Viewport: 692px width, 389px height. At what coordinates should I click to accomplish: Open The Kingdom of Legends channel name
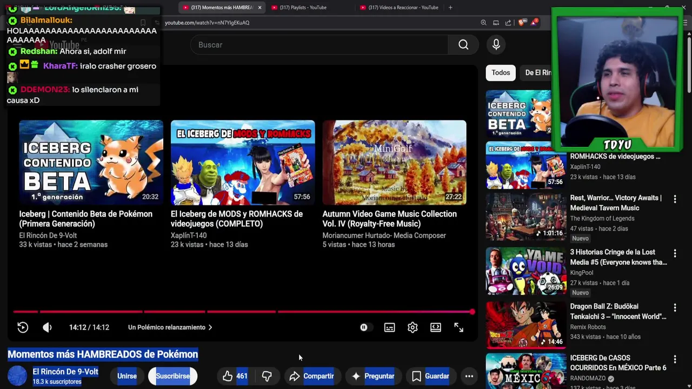tap(602, 219)
